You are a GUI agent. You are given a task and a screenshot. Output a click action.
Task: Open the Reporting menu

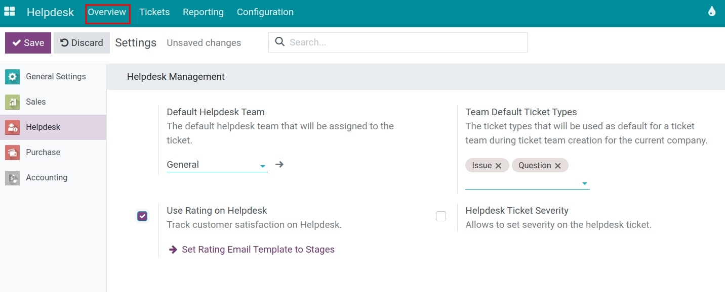203,12
